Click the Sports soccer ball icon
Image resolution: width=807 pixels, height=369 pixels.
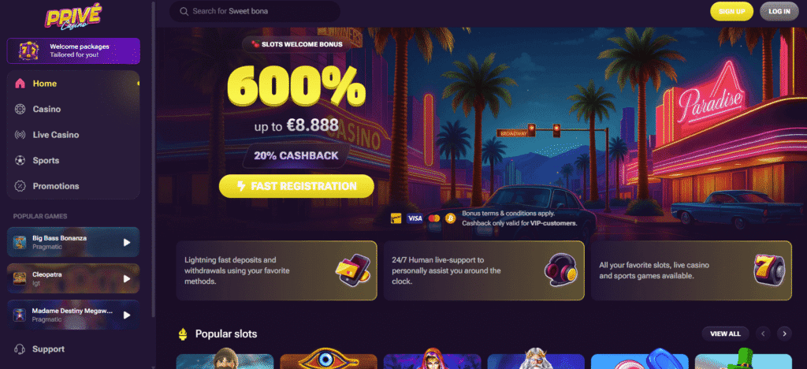point(20,161)
